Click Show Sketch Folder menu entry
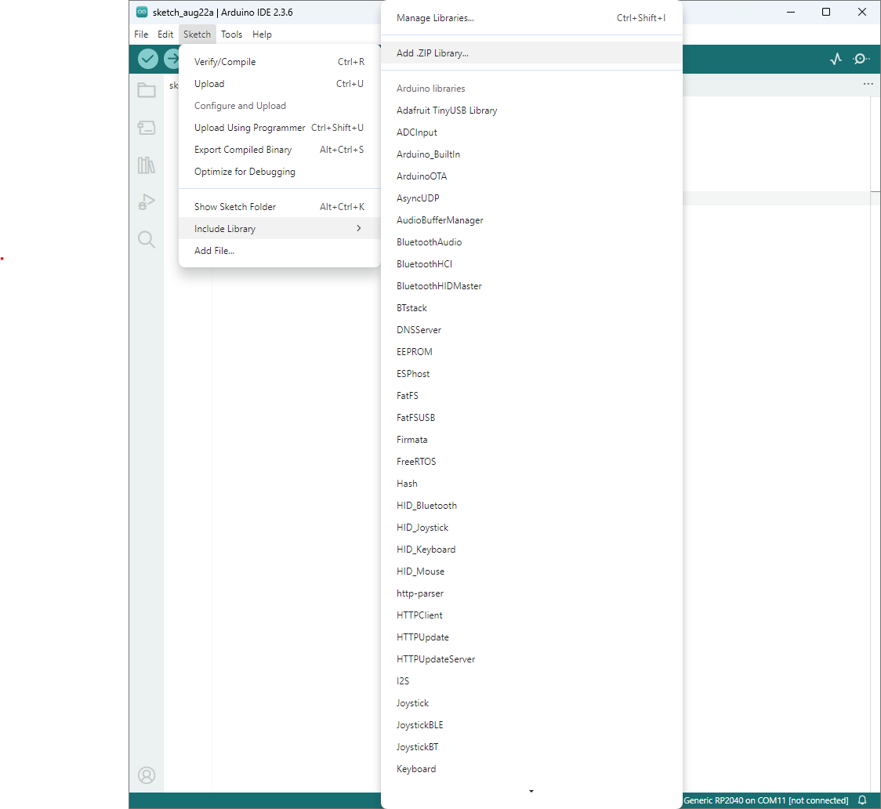The image size is (881, 809). pyautogui.click(x=235, y=207)
